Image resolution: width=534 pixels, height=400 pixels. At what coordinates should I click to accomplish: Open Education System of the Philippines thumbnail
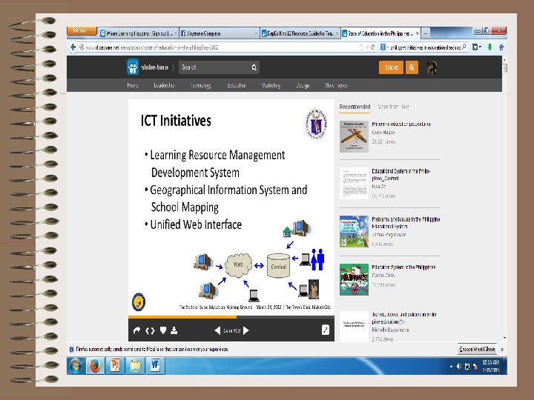point(354,279)
